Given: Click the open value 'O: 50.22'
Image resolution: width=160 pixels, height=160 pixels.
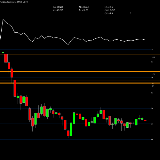Looking at the screenshot, I should pos(58,7).
